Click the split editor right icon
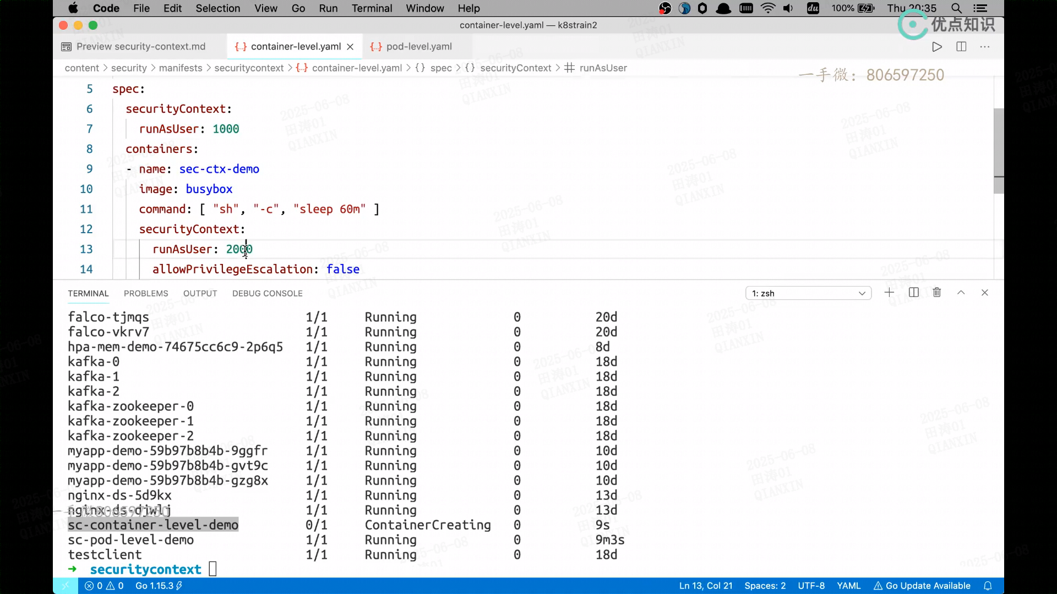Screen dimensions: 1057x594 click(x=961, y=47)
